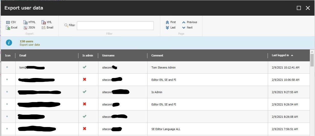
Task: Go to the Last page
Action: (171, 28)
